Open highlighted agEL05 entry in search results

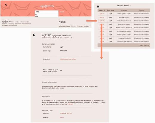click(102, 21)
